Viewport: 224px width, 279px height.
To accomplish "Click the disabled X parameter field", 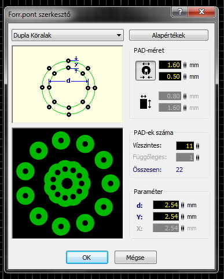I will point(166,228).
